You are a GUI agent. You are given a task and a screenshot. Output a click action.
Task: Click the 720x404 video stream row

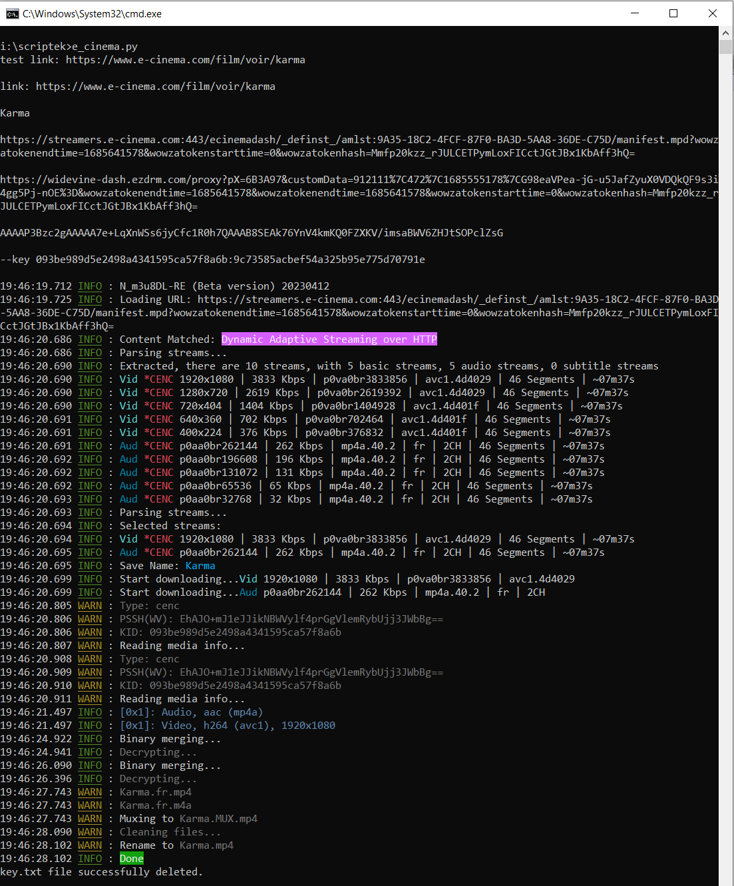coord(311,406)
